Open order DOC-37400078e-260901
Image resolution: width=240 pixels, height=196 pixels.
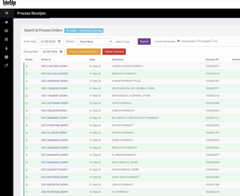55,125
